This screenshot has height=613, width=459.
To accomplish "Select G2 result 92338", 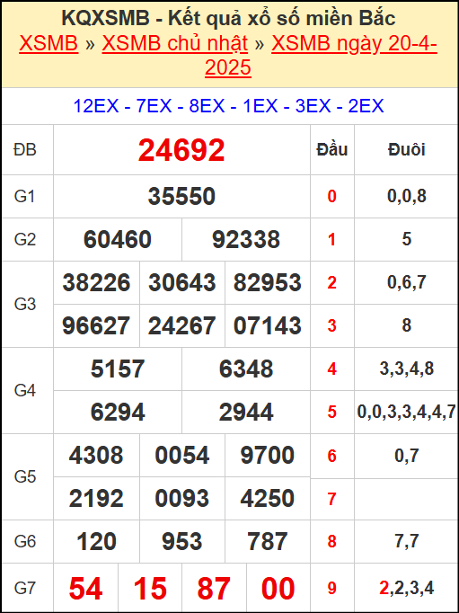I will [x=246, y=239].
